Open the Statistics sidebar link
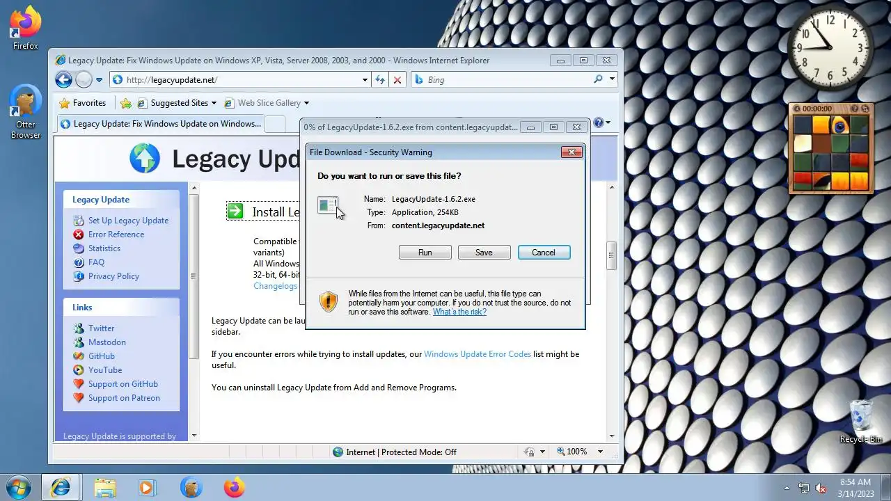The width and height of the screenshot is (891, 501). [104, 248]
